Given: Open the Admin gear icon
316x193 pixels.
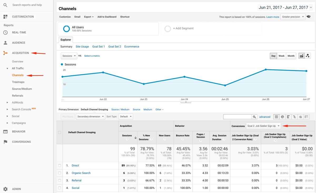Looking at the screenshot, I should pyautogui.click(x=5, y=189).
